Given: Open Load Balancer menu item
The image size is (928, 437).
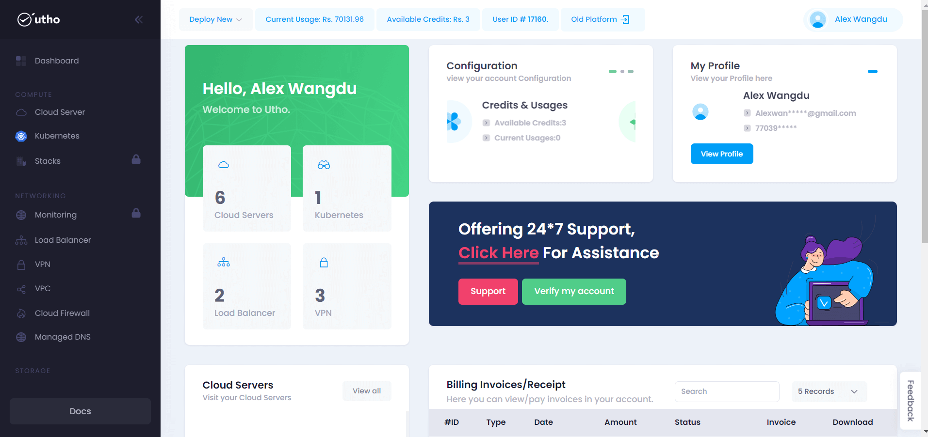Looking at the screenshot, I should click(63, 240).
